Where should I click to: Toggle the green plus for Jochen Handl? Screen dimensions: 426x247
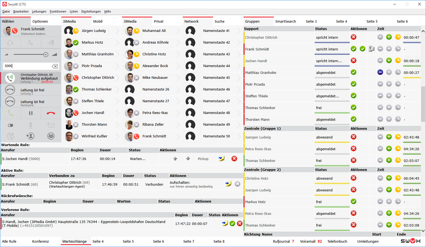point(389,61)
